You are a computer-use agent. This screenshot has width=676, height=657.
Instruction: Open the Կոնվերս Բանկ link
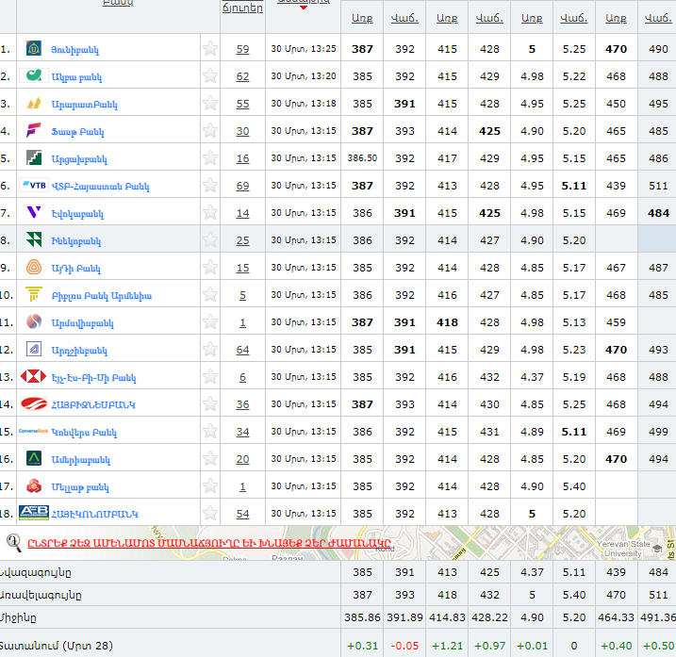coord(84,433)
